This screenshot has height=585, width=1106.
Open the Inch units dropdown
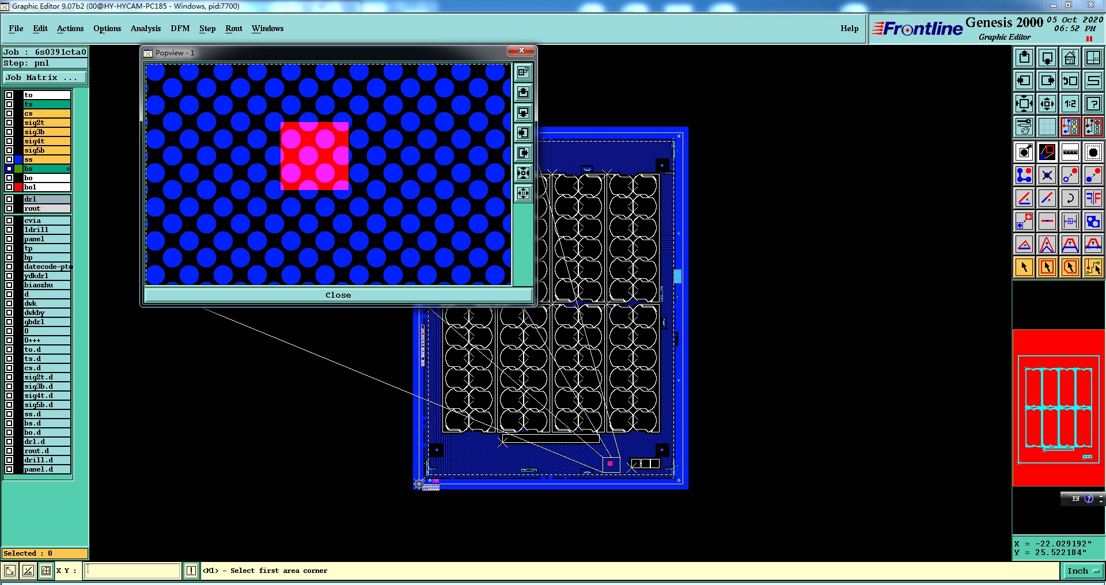pyautogui.click(x=1083, y=571)
